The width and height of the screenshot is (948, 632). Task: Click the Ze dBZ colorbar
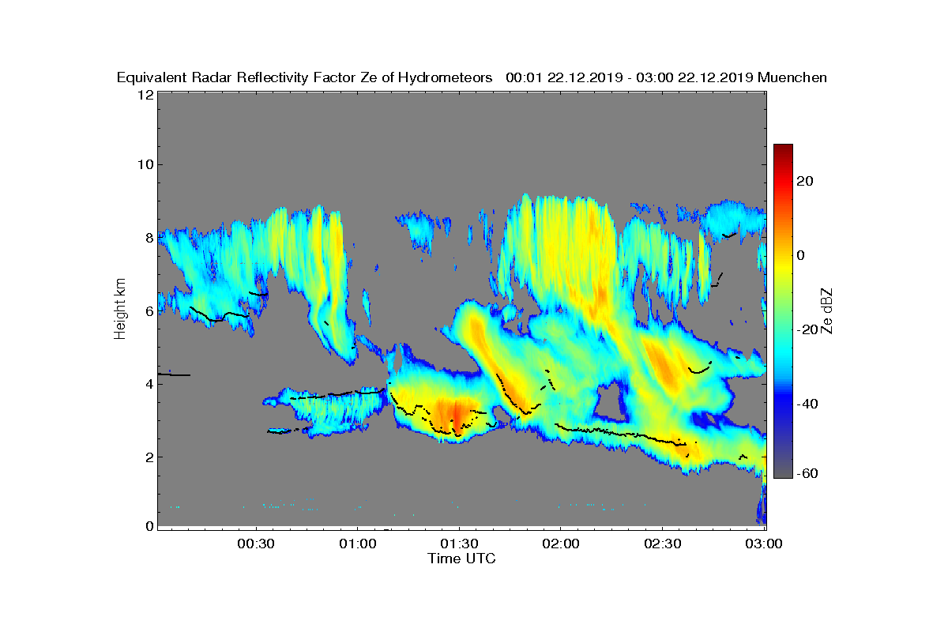(x=783, y=310)
